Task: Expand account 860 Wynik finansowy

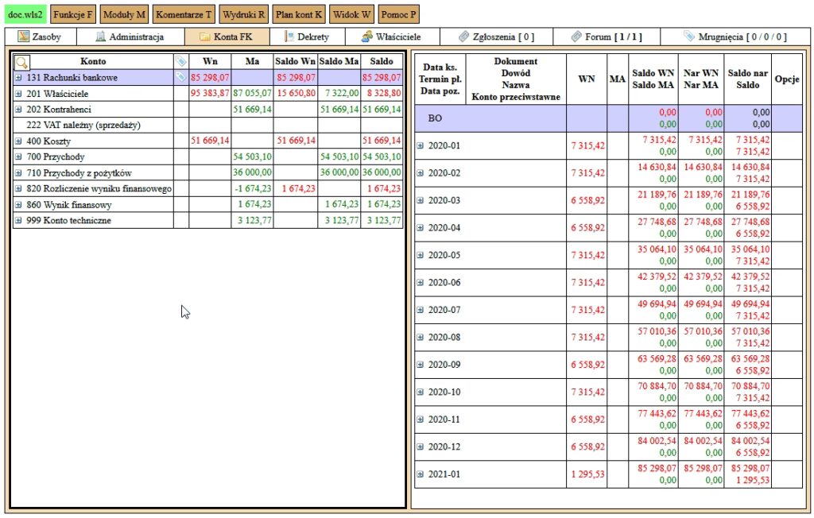Action: [19, 205]
